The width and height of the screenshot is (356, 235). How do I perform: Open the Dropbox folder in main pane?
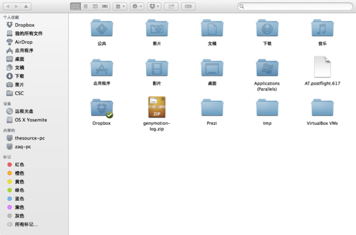101,108
